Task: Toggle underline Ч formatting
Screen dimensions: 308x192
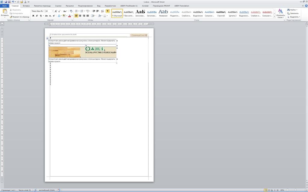Action: click(x=41, y=16)
